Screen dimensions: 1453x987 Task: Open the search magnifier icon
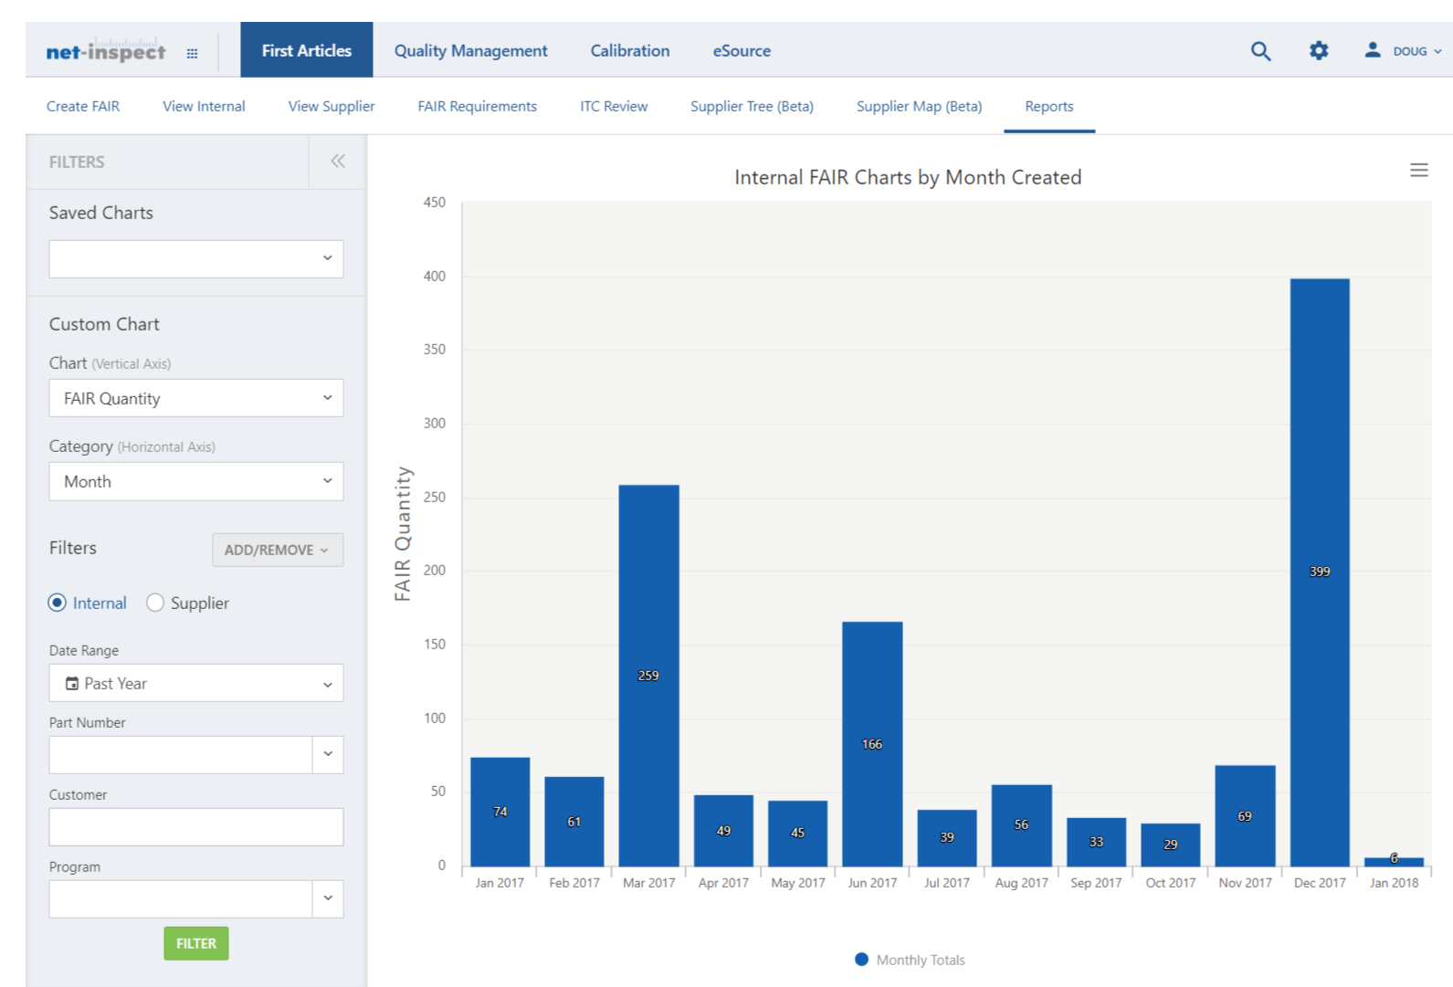pos(1260,51)
